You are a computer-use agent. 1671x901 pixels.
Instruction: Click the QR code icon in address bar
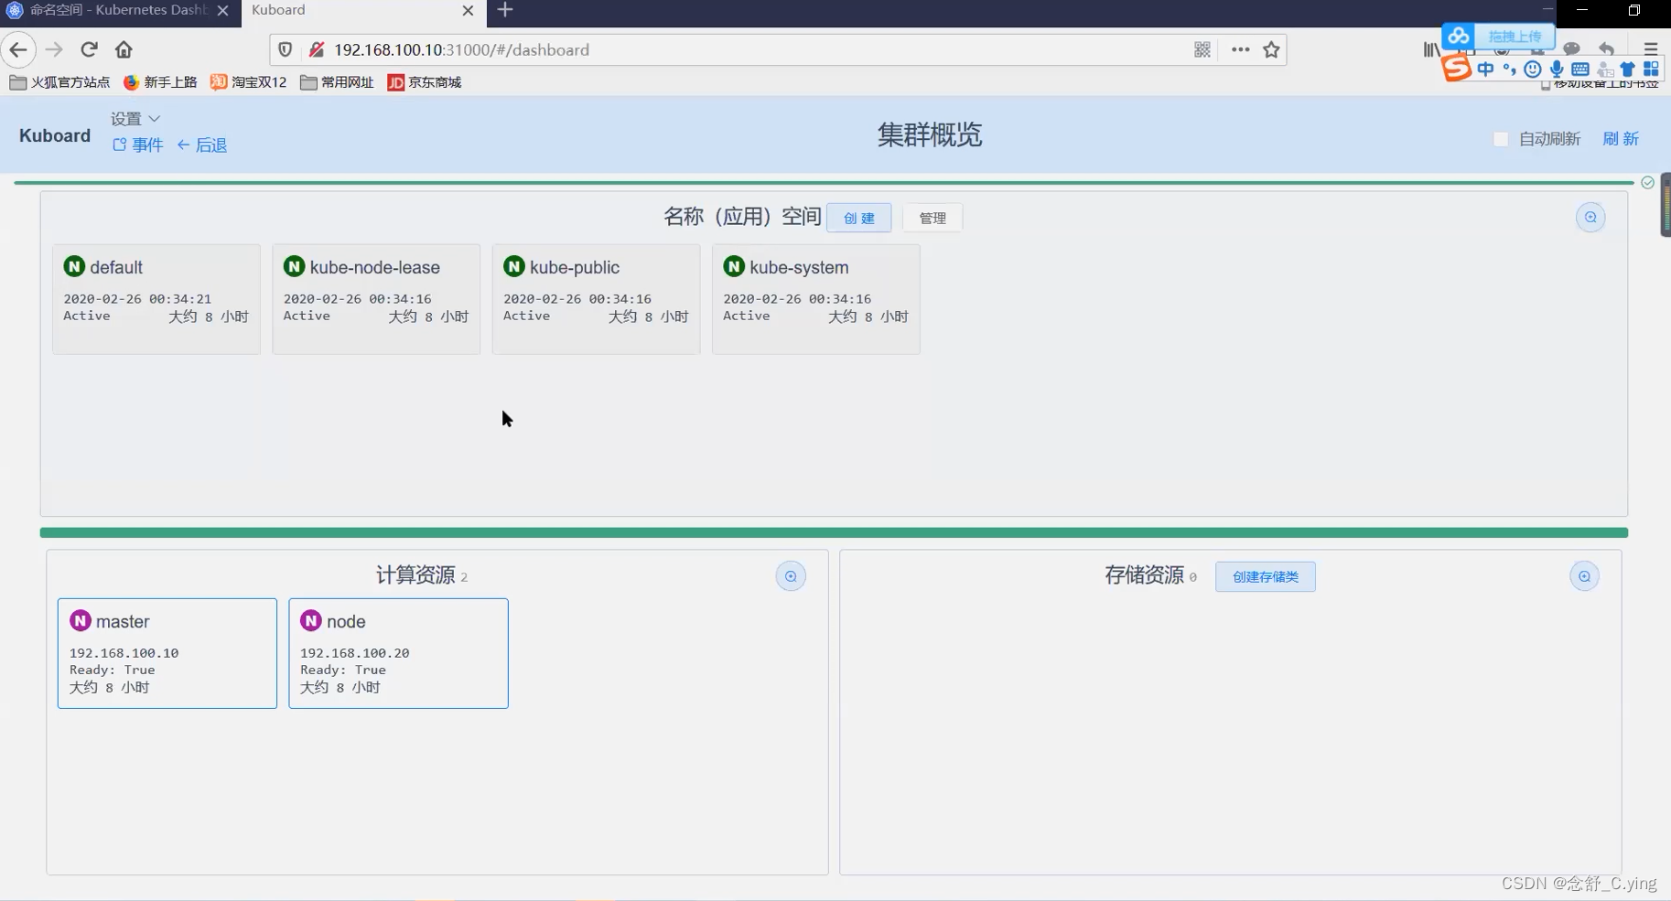point(1202,49)
